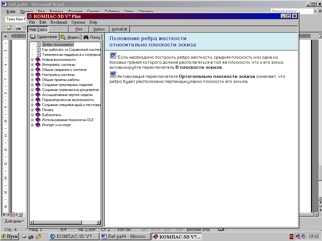Click the RU language indicator in tray
Image resolution: width=322 pixels, height=241 pixels.
pos(291,237)
